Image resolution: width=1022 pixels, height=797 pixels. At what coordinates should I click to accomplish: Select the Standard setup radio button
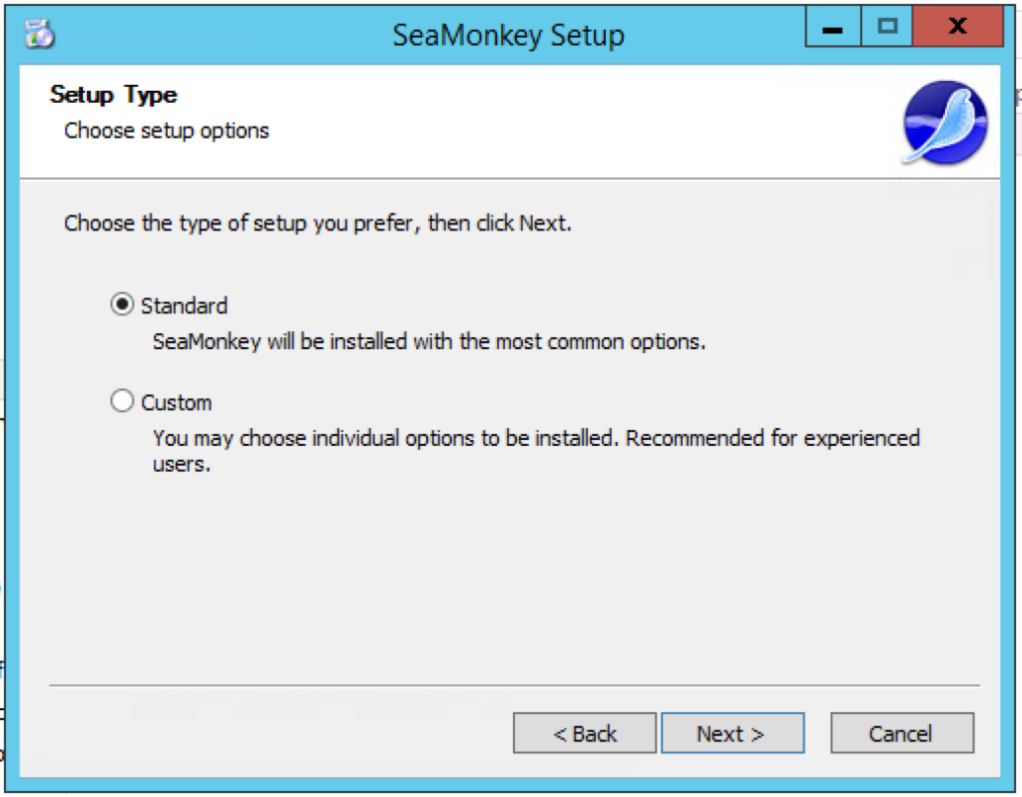122,304
